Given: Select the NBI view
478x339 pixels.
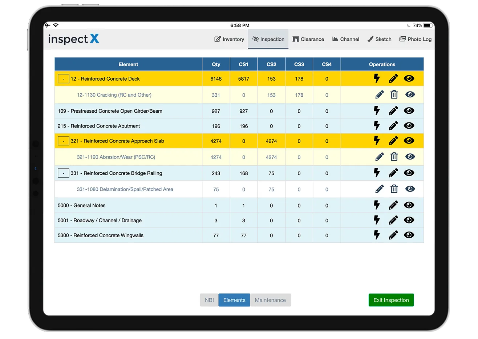Looking at the screenshot, I should (x=209, y=300).
